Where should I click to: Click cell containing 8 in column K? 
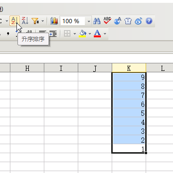(x=129, y=86)
